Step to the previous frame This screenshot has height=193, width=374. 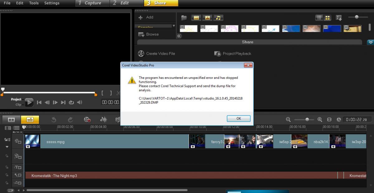click(x=47, y=102)
